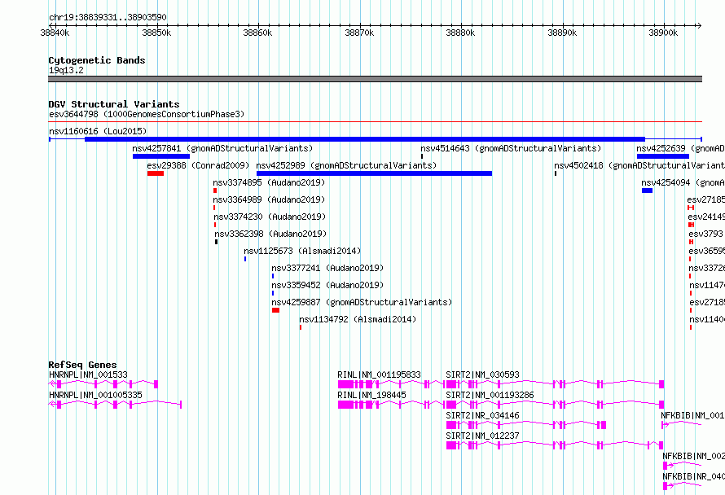The image size is (725, 495).
Task: Select the nsv1134792 (Alsmadi2014) label
Action: tap(358, 319)
